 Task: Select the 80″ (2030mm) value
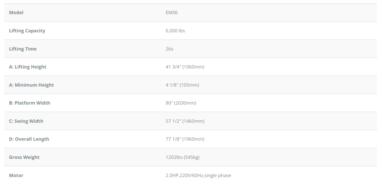point(181,103)
